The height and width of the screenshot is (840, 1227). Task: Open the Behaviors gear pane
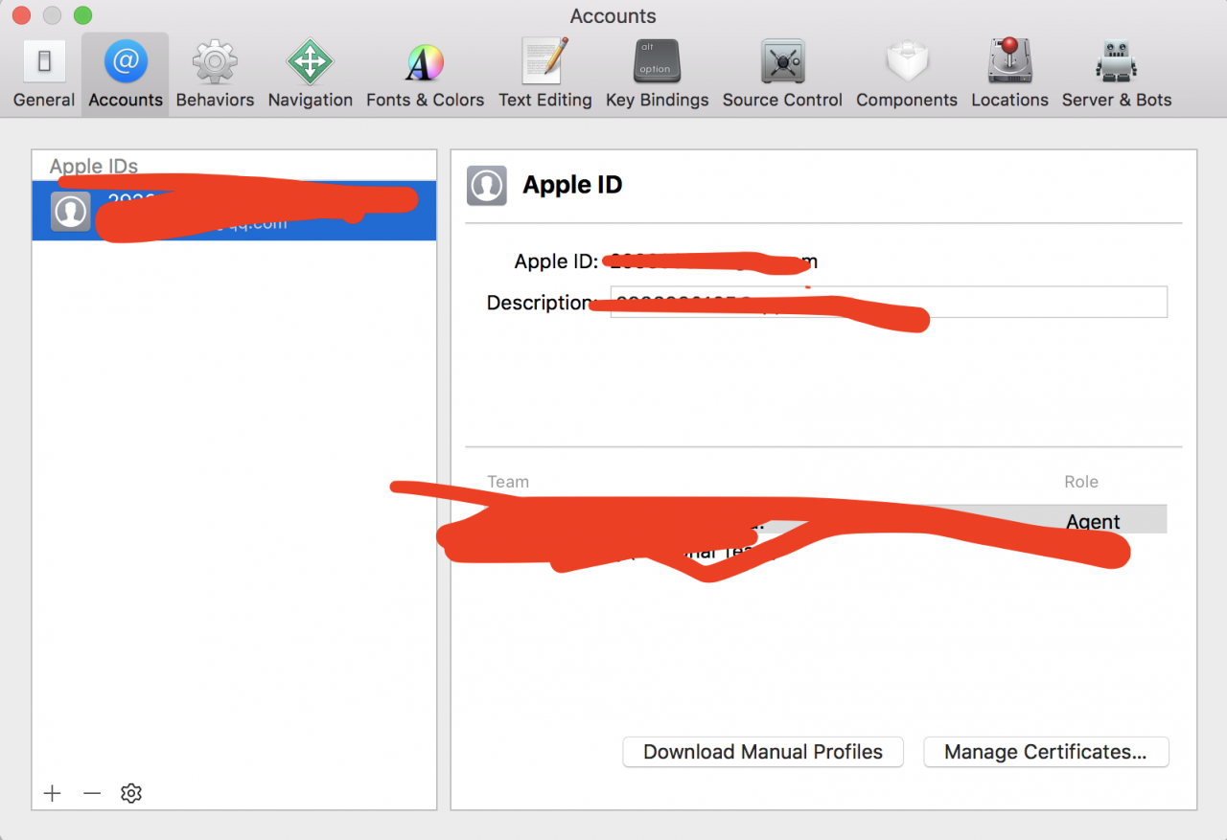(215, 75)
